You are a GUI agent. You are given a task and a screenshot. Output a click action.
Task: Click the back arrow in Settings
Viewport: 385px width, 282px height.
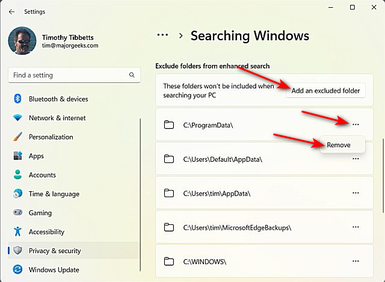click(12, 11)
